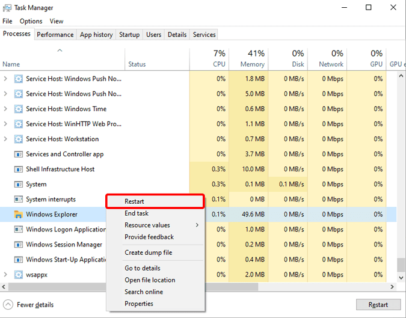406x318 pixels.
Task: Click the Windows Logon Application icon
Action: 19,229
